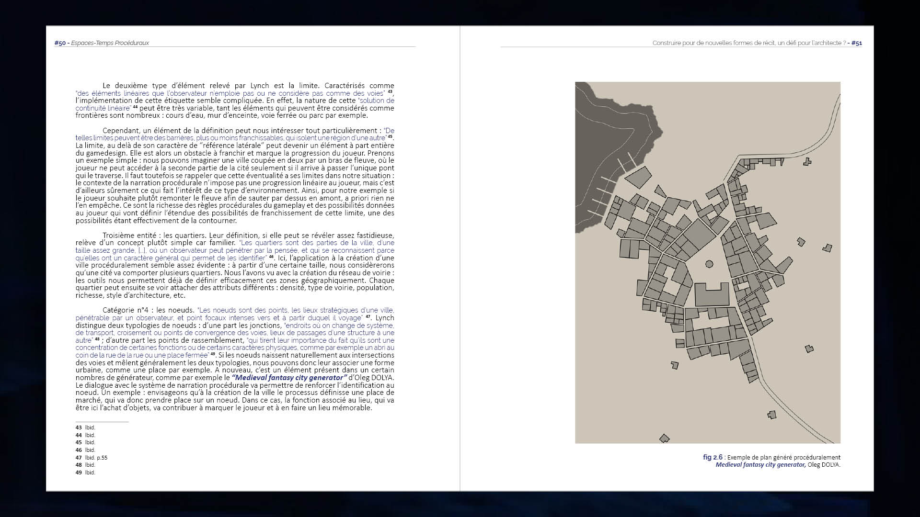Click the caption line 'Exemple de plan généré procéduralement'
The width and height of the screenshot is (920, 517).
pos(784,457)
